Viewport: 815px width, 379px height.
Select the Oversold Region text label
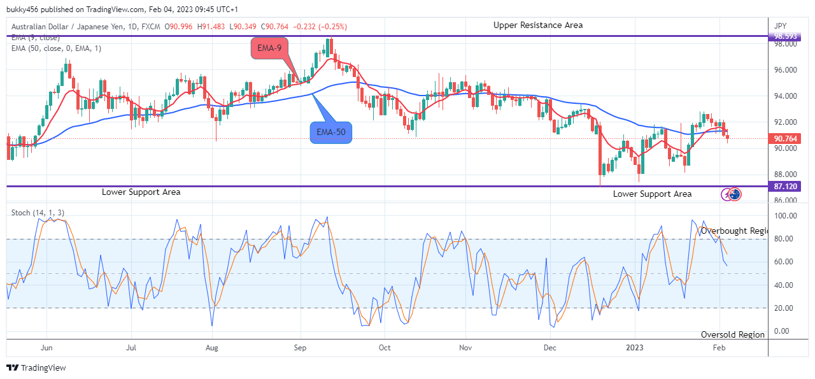pyautogui.click(x=733, y=334)
